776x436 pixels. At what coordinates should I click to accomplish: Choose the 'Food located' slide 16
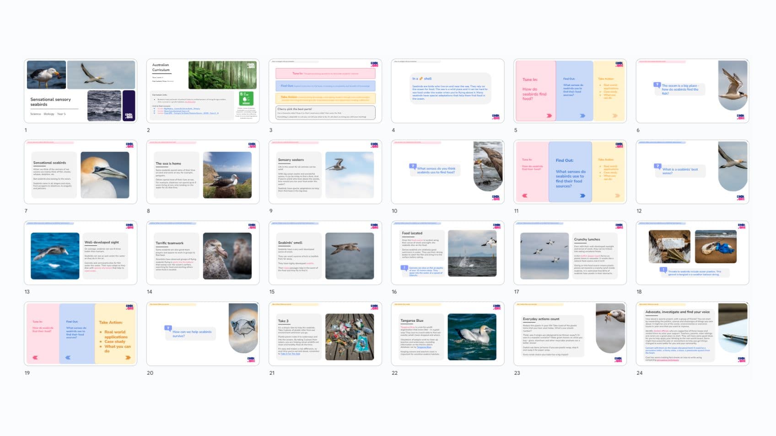pyautogui.click(x=447, y=253)
